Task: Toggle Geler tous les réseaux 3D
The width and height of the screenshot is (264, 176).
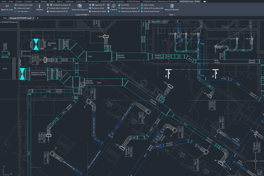Action: pyautogui.click(x=129, y=8)
